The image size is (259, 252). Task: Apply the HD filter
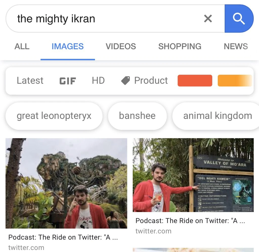98,81
